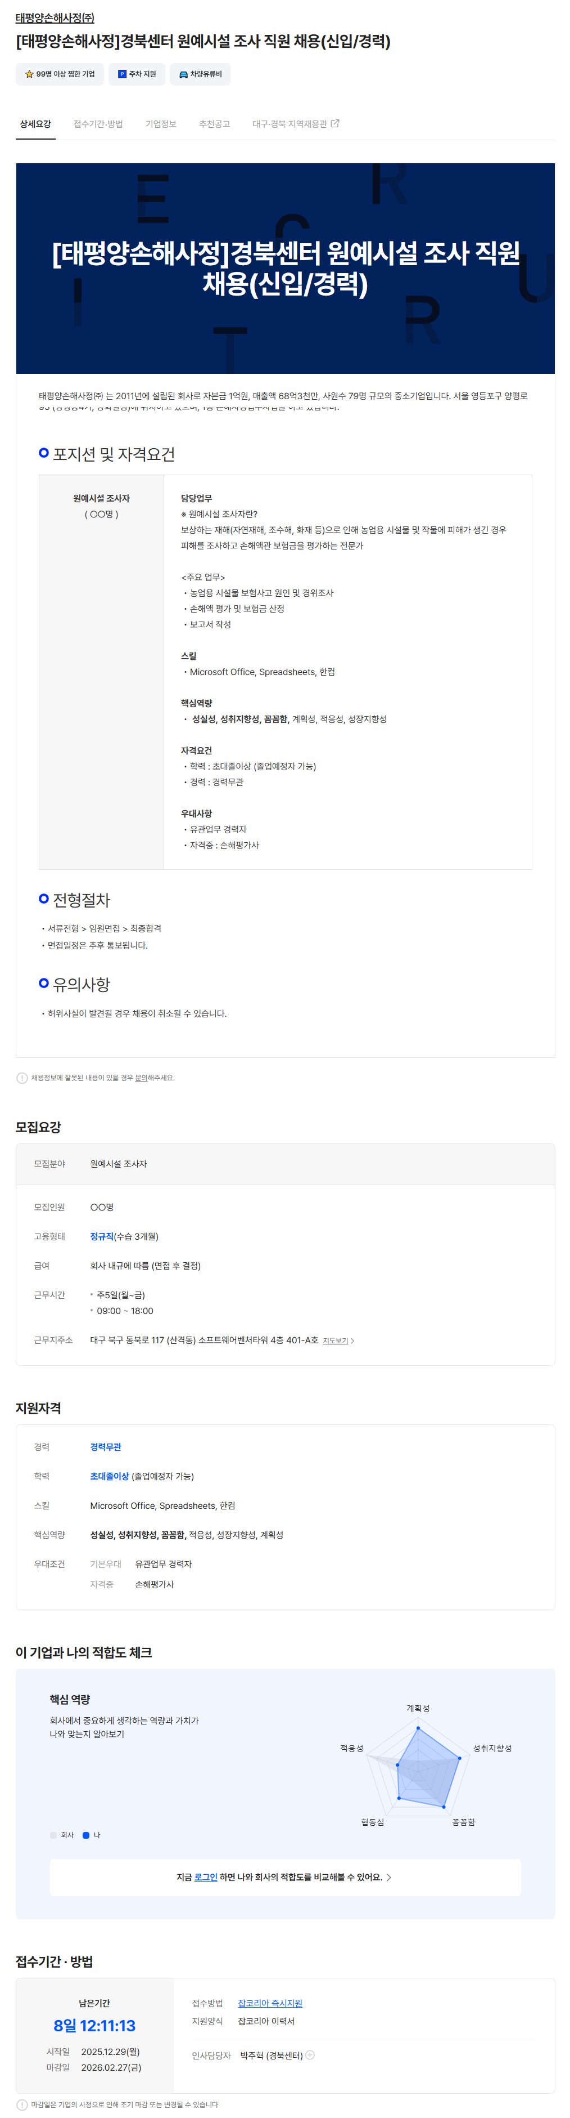Select the 추천공고 tab
The width and height of the screenshot is (570, 2118).
[214, 124]
